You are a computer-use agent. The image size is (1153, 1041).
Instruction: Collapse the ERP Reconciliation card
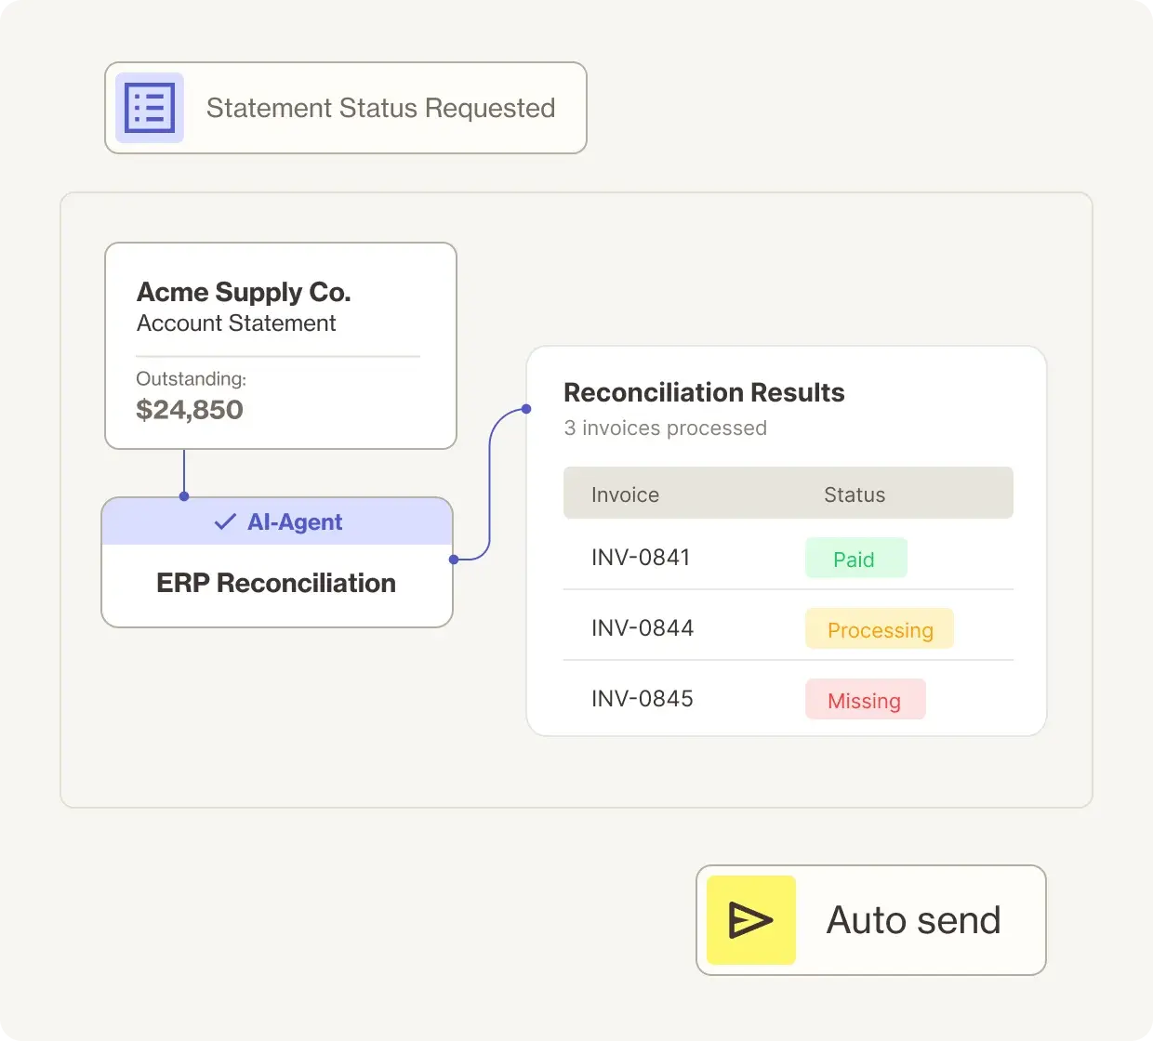[x=275, y=583]
